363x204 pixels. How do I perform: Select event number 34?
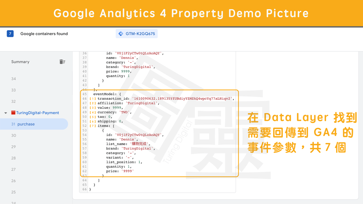pyautogui.click(x=14, y=79)
